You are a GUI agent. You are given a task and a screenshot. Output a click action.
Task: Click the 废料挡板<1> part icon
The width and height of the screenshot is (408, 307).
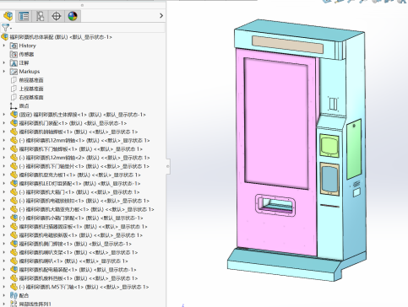pyautogui.click(x=14, y=278)
